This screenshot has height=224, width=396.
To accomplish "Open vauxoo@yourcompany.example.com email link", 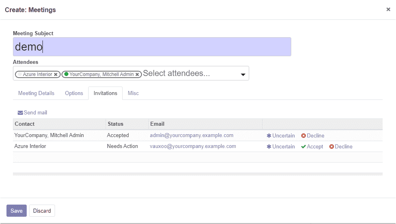I will [x=193, y=146].
